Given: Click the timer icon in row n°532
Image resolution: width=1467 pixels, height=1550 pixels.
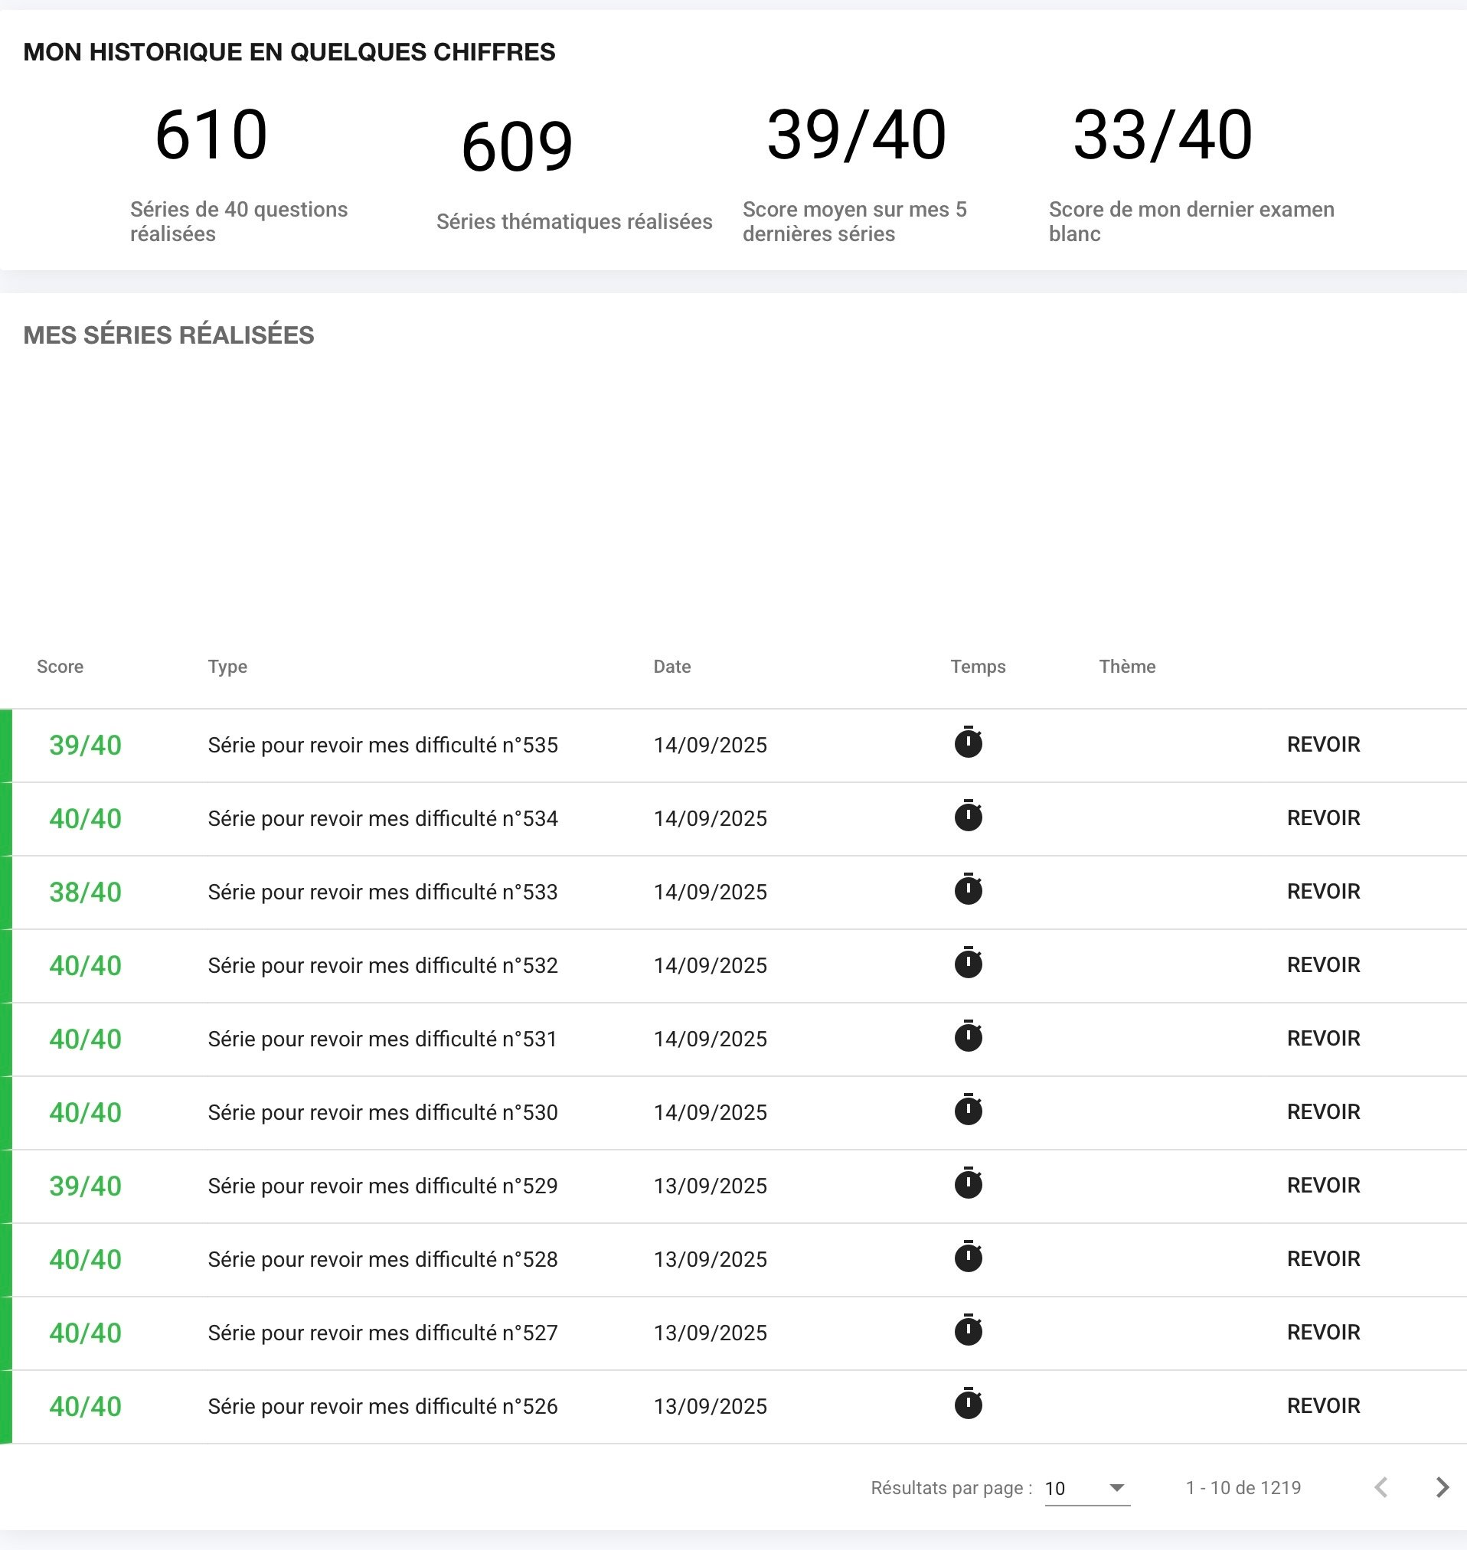Looking at the screenshot, I should coord(968,964).
